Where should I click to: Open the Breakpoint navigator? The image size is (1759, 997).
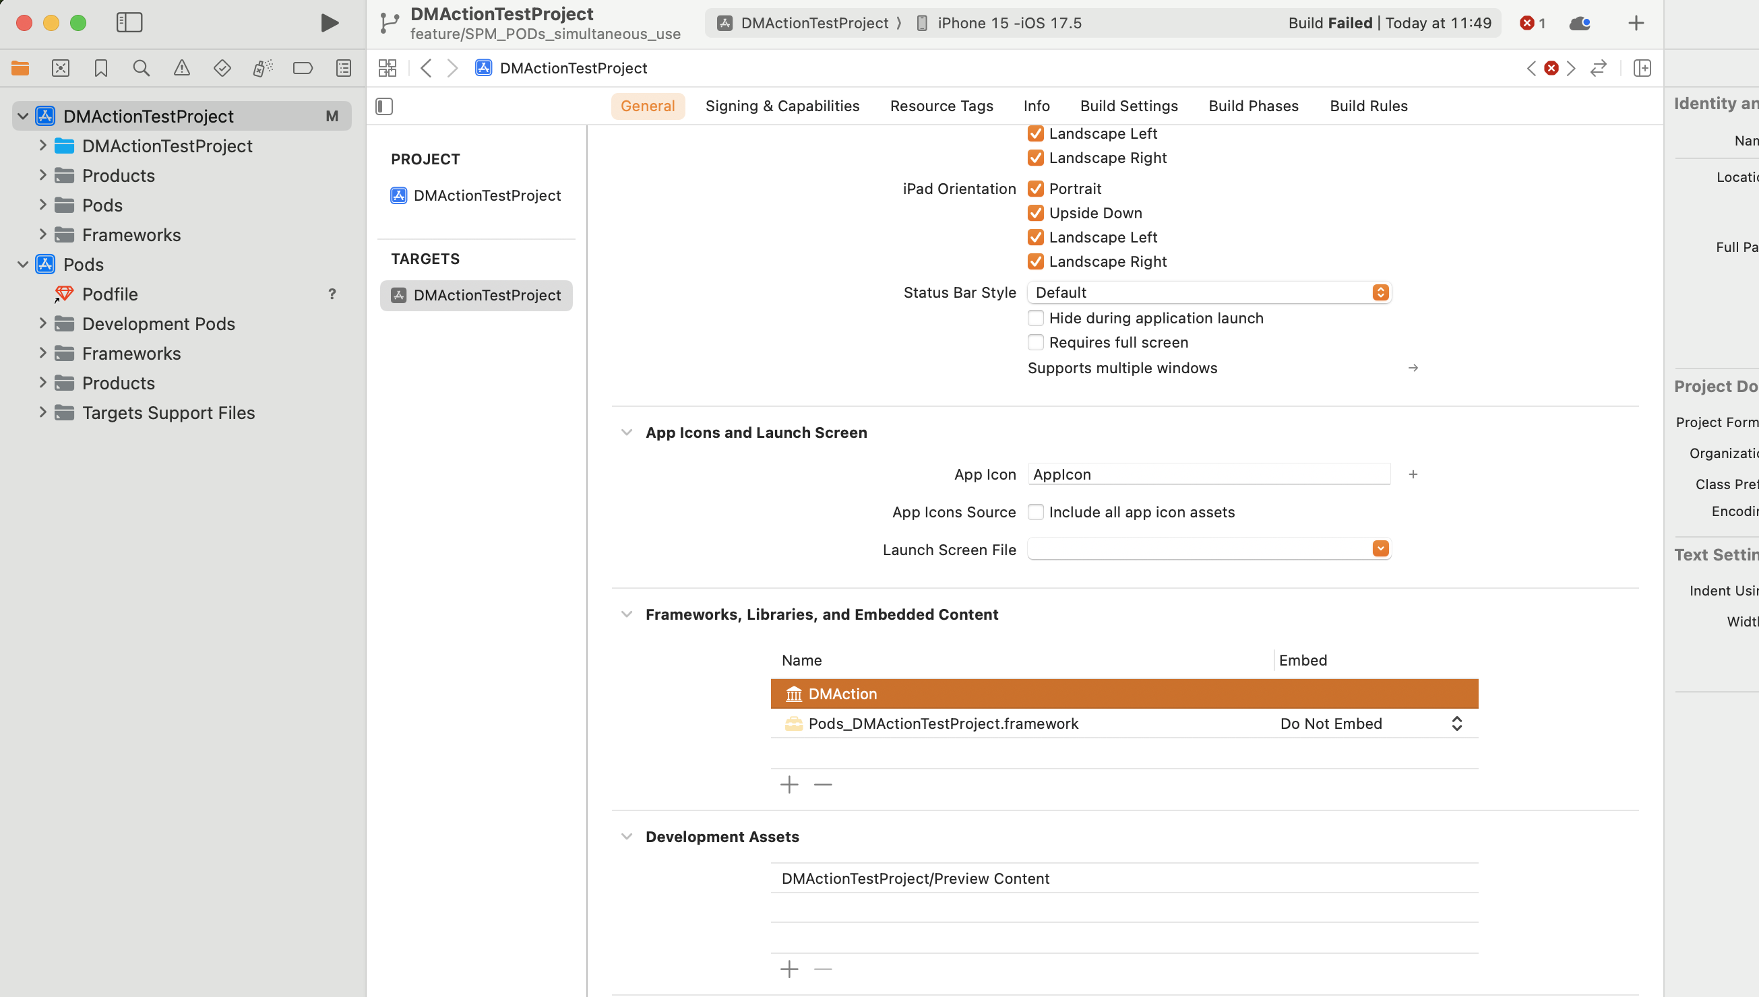point(303,68)
